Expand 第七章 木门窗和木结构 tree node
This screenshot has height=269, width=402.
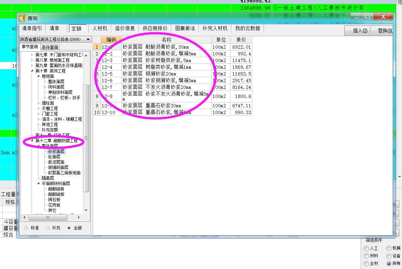pyautogui.click(x=32, y=55)
